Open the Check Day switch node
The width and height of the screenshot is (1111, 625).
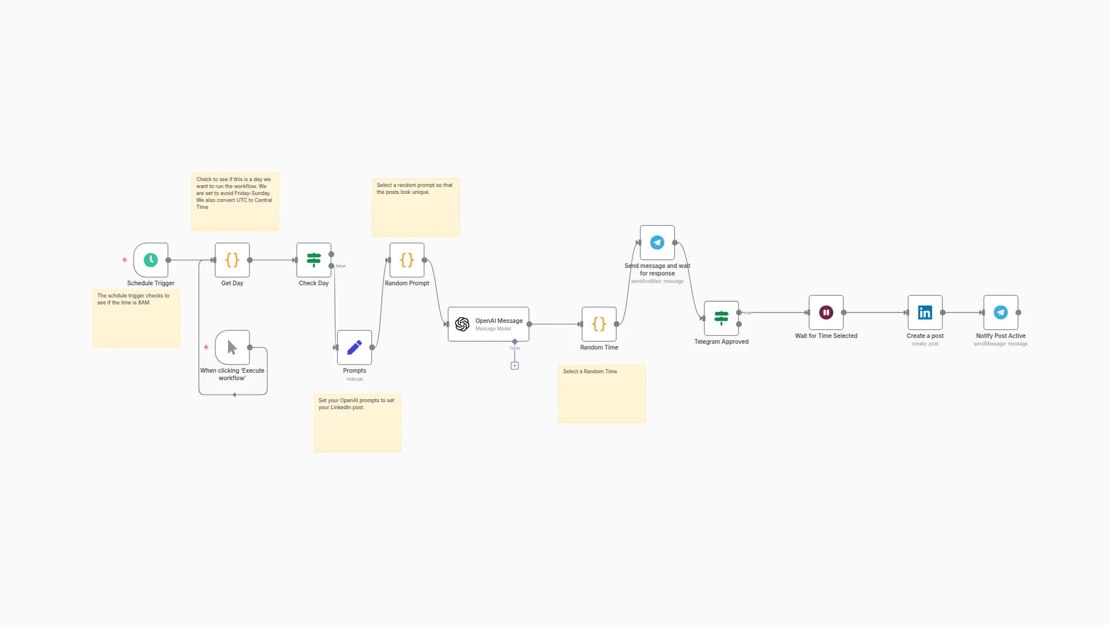pos(314,260)
